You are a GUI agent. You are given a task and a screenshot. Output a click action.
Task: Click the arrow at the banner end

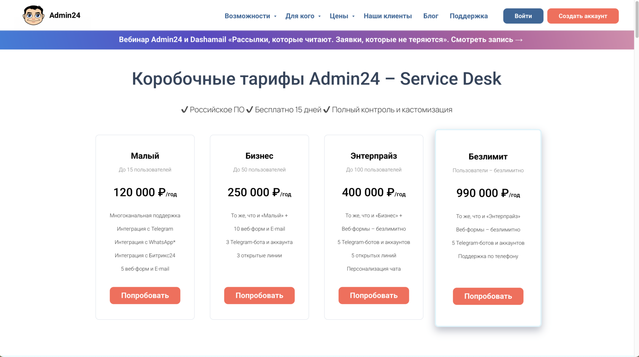(x=519, y=40)
